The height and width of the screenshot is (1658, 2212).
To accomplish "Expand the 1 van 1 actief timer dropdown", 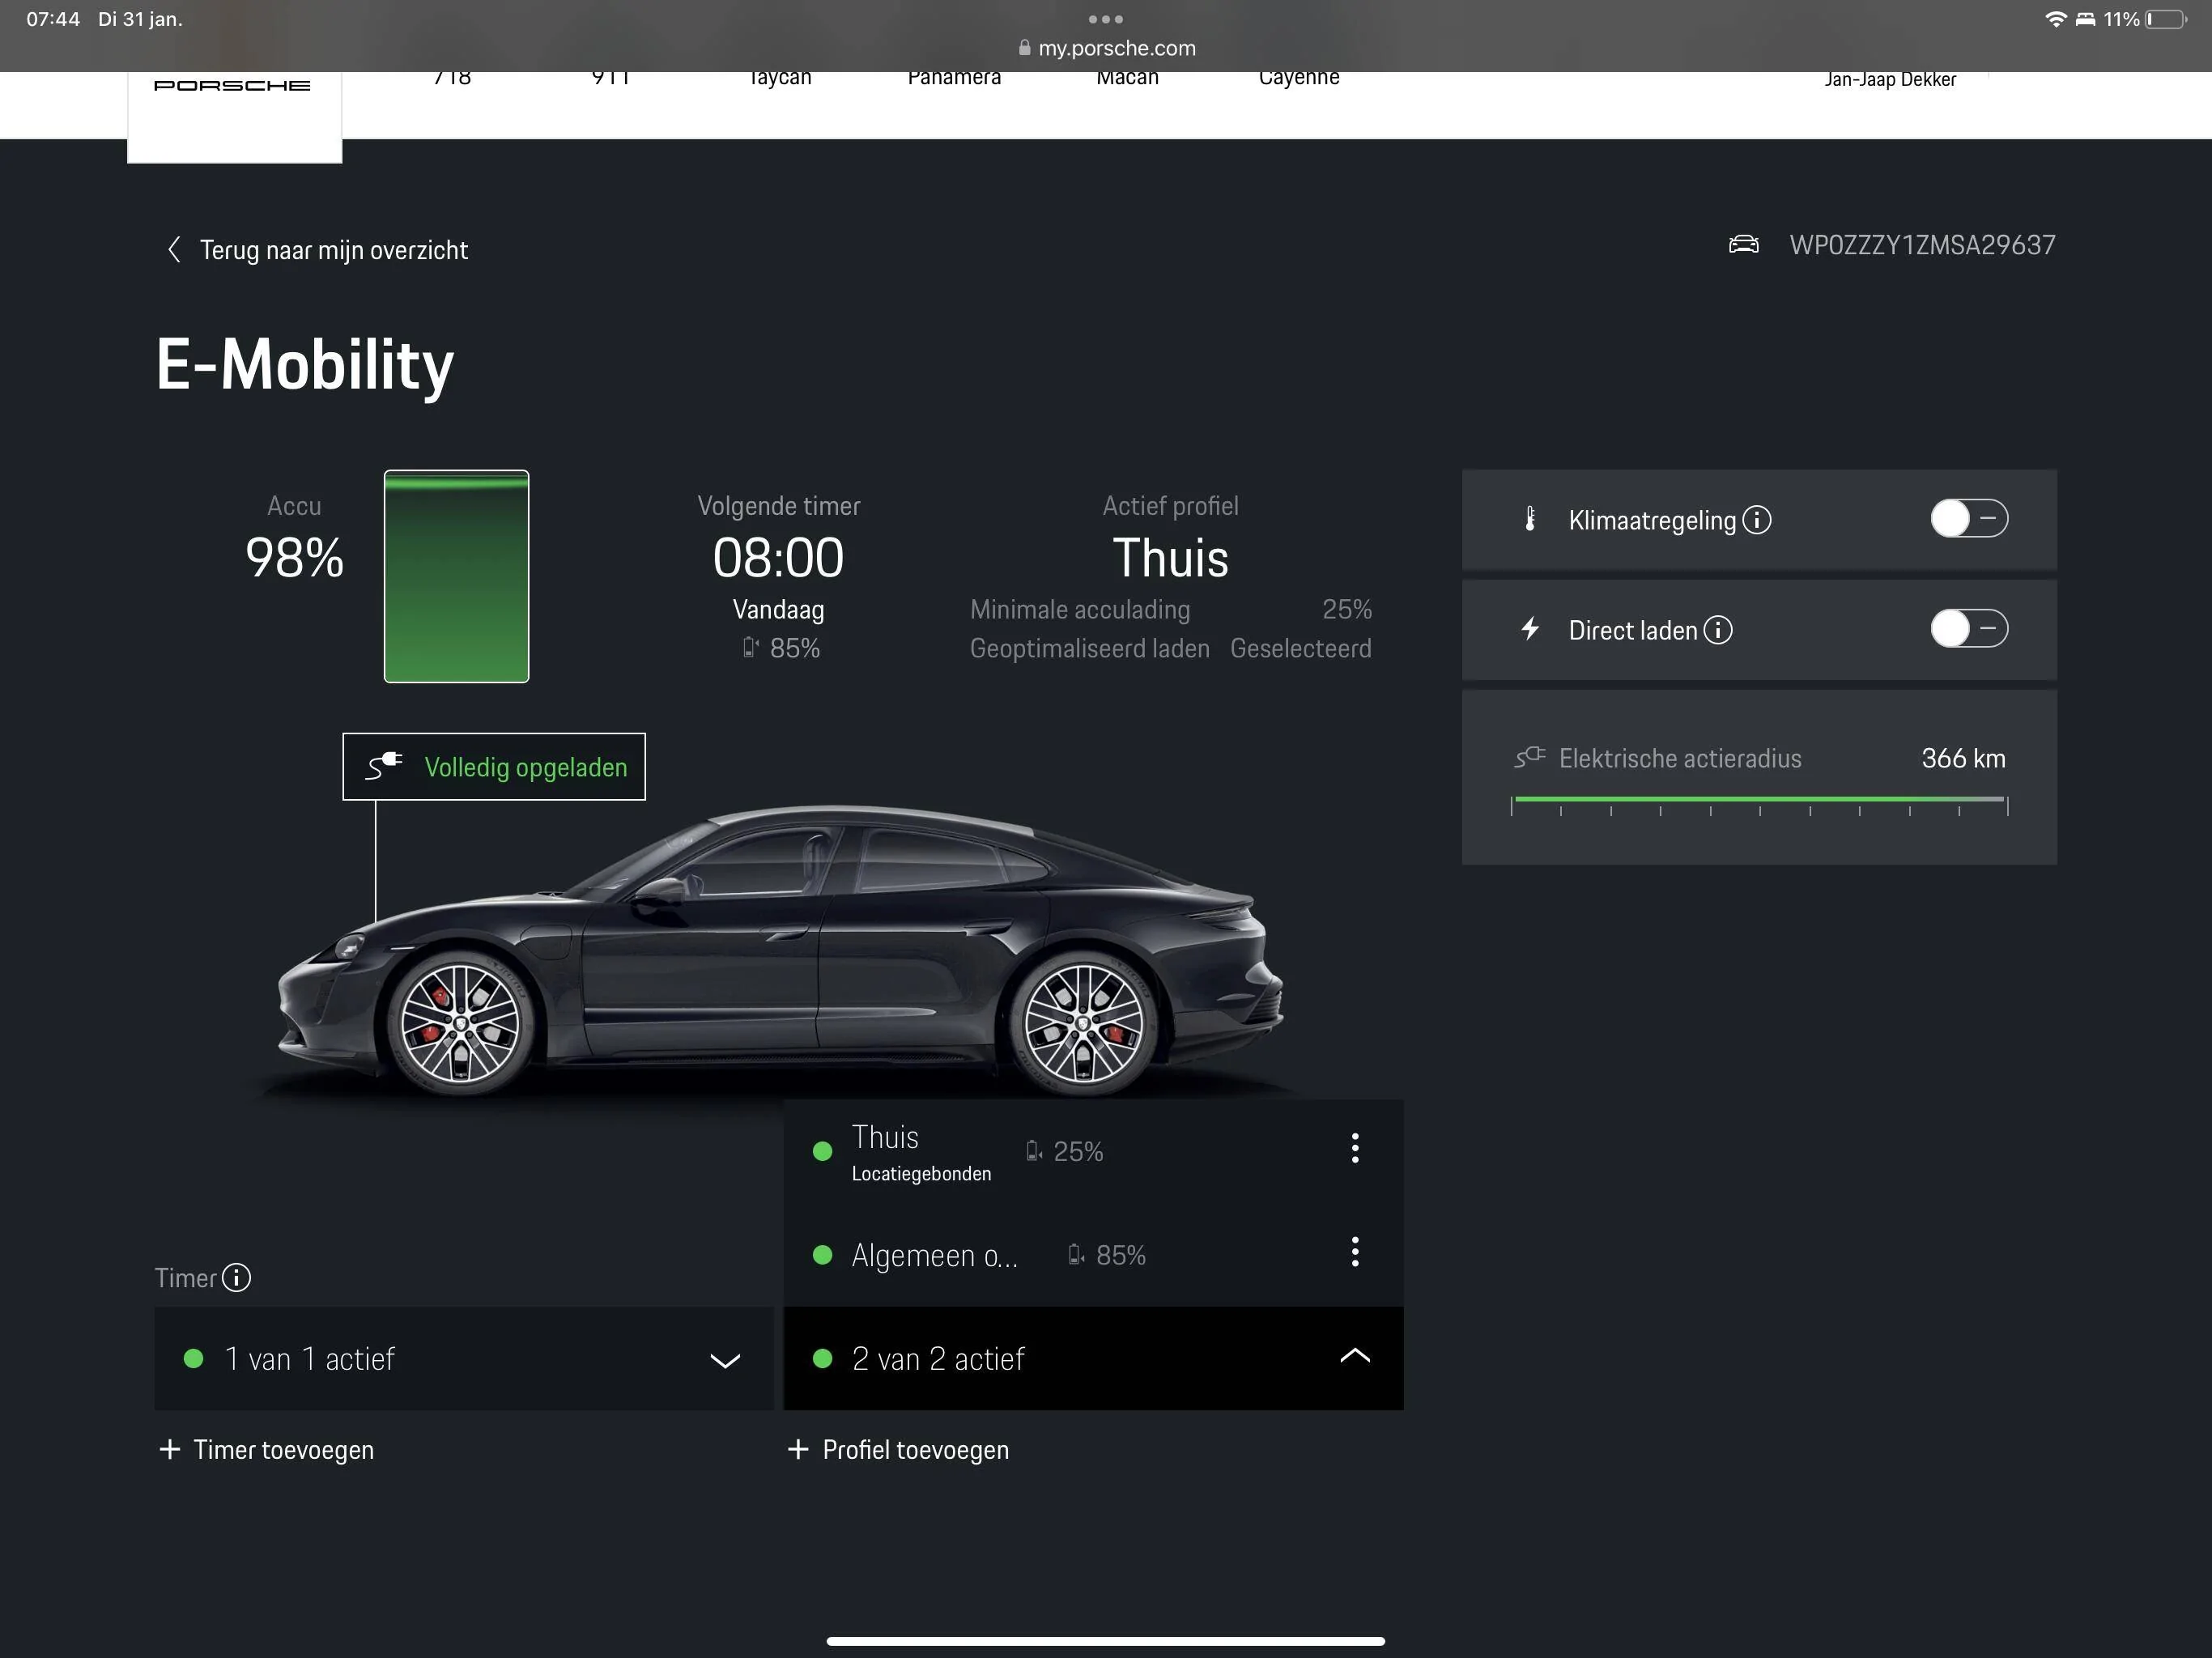I will click(464, 1358).
